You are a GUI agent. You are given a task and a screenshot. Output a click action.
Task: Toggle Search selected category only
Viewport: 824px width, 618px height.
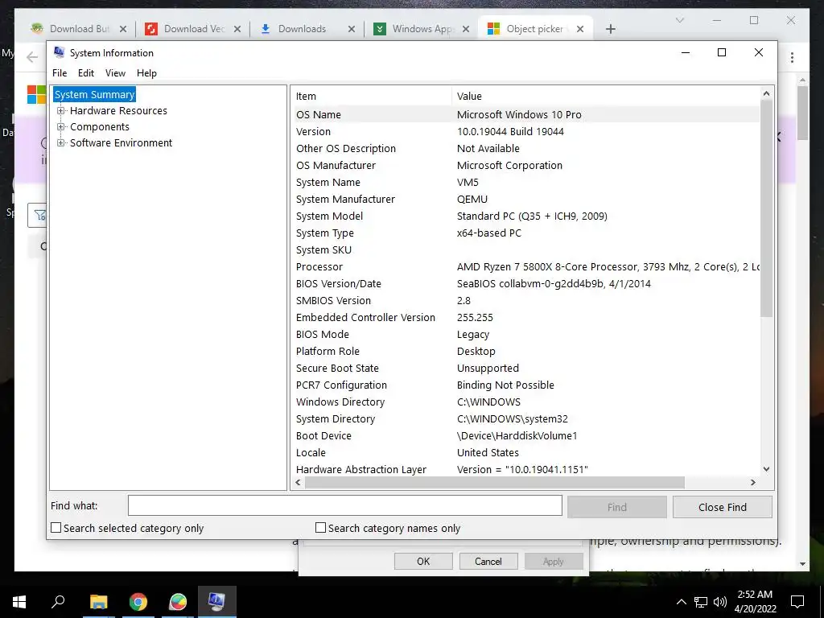[56, 528]
